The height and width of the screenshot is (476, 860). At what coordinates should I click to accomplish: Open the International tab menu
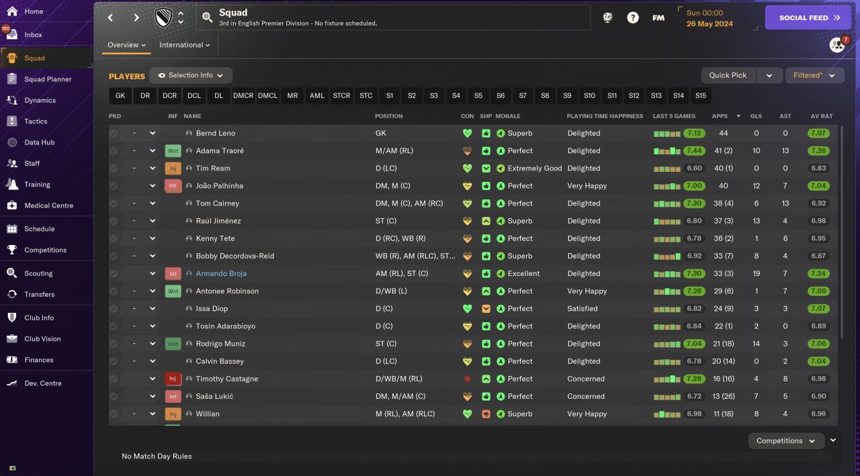184,45
